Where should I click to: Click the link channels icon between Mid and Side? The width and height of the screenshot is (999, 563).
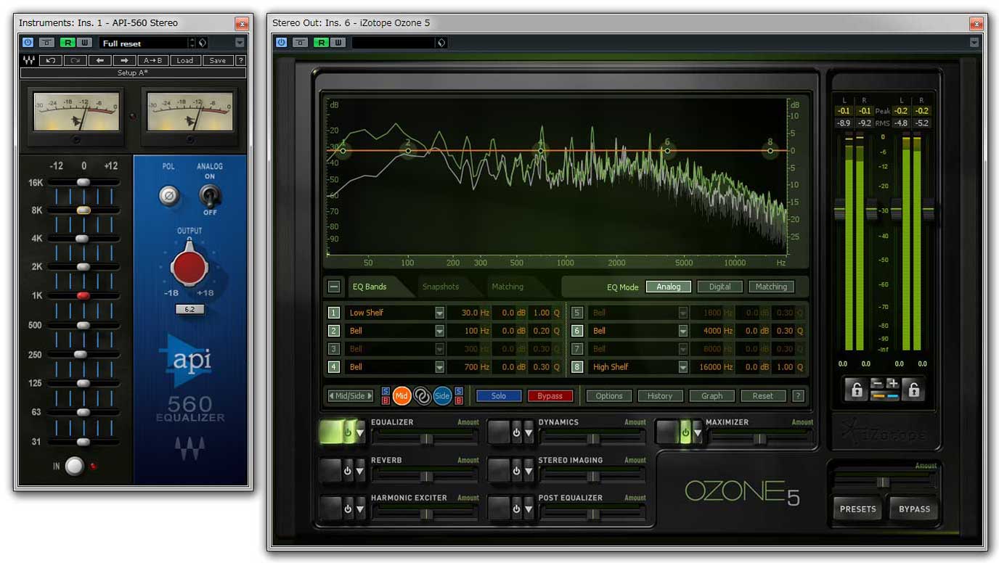pyautogui.click(x=422, y=396)
